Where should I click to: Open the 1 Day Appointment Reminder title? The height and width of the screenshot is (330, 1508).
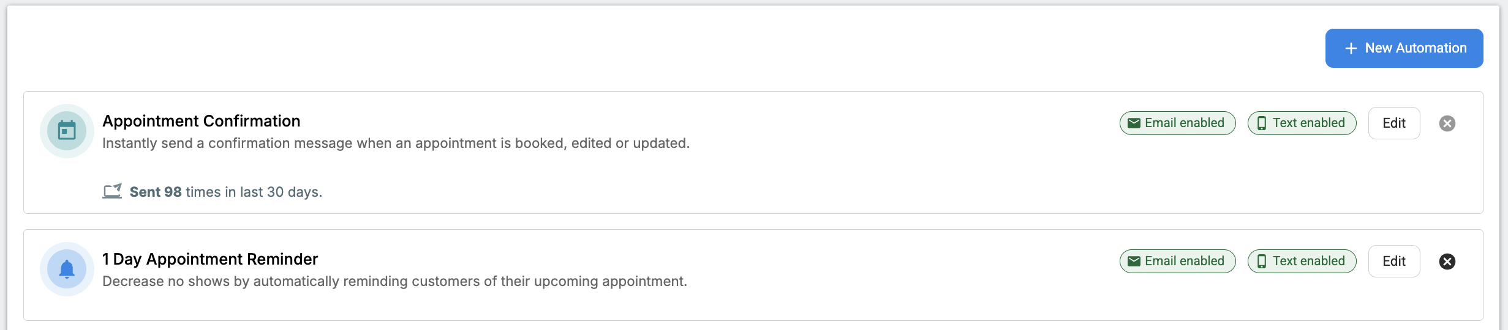tap(210, 259)
